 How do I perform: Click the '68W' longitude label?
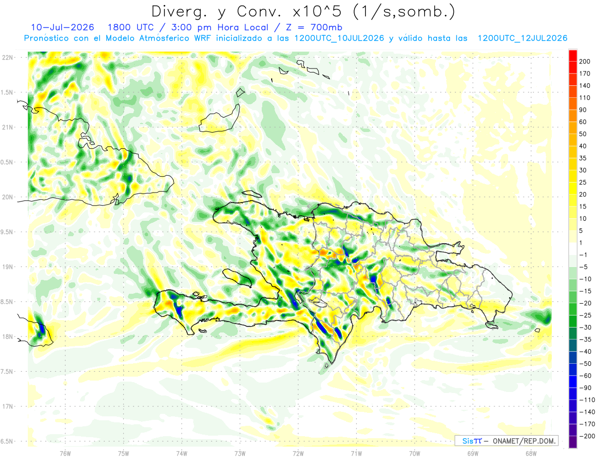531,454
